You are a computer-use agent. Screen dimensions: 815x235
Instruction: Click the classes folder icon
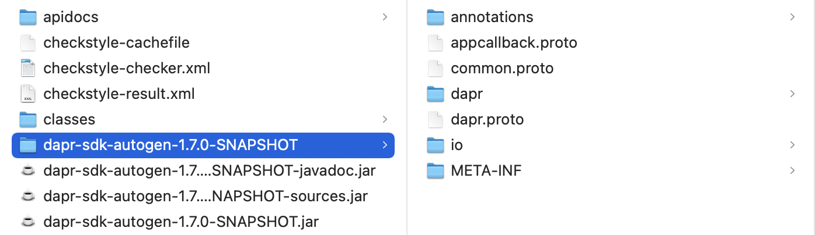click(x=28, y=120)
